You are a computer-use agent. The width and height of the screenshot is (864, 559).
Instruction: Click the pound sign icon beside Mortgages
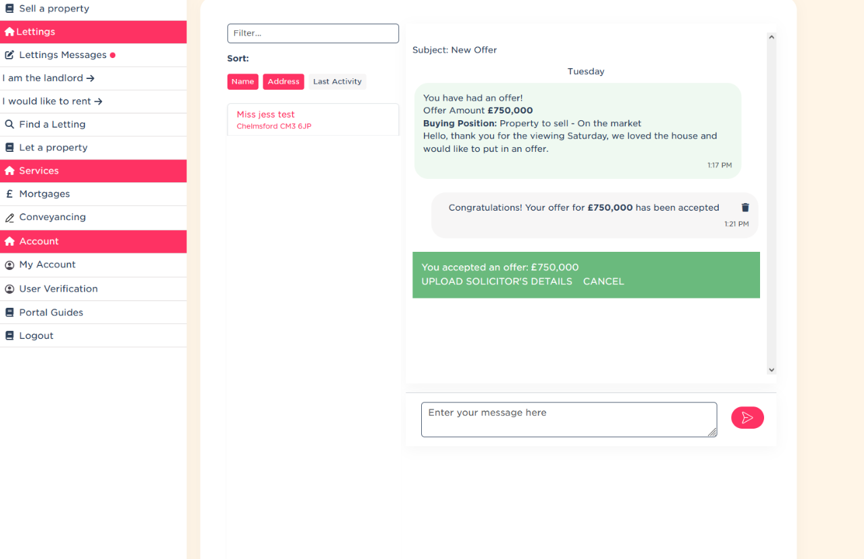[x=9, y=194]
